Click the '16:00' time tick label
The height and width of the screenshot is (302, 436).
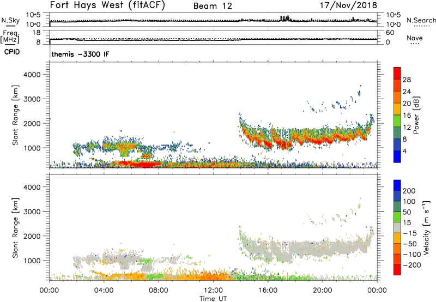[x=268, y=291]
